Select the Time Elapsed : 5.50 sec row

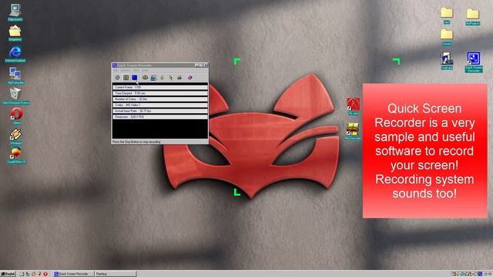point(160,93)
